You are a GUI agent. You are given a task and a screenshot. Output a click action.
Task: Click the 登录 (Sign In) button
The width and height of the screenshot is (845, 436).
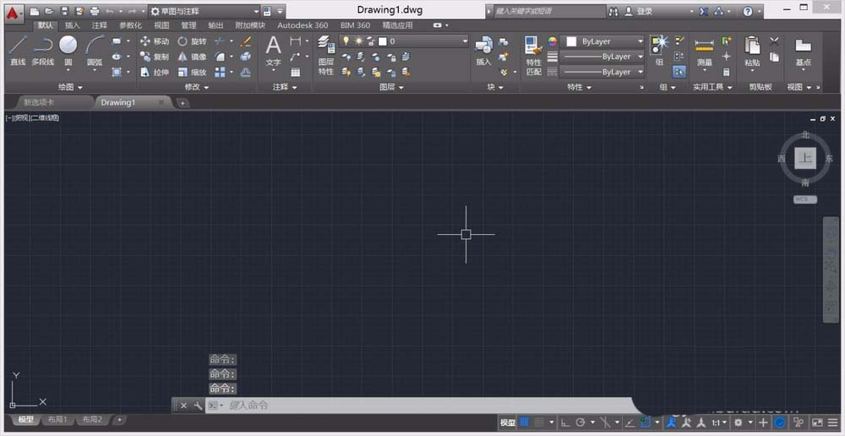(644, 12)
